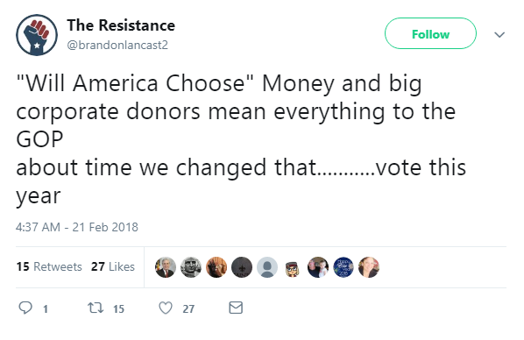Open the blue circular text liker avatar
524x340 pixels.
coord(343,267)
